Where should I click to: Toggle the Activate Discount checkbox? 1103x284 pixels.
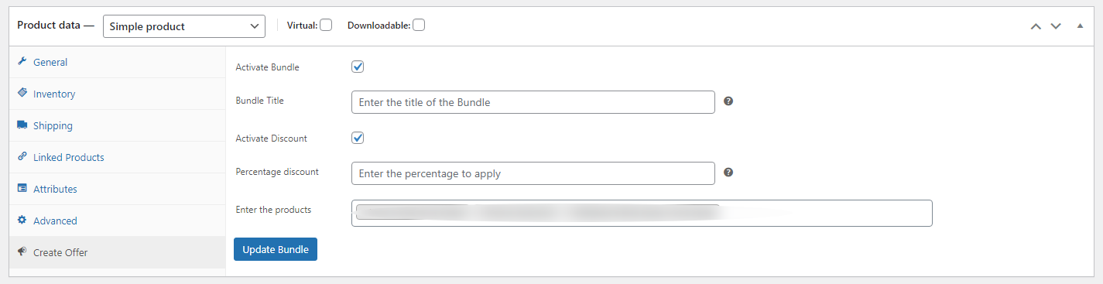(358, 138)
